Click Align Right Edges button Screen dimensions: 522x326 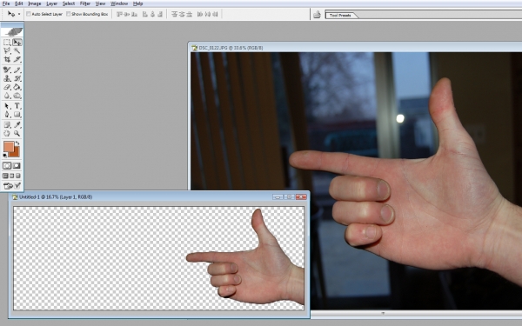160,14
